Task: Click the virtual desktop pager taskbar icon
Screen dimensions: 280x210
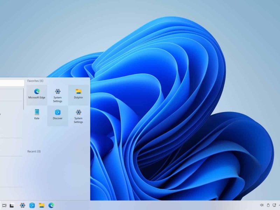Action: click(4, 205)
